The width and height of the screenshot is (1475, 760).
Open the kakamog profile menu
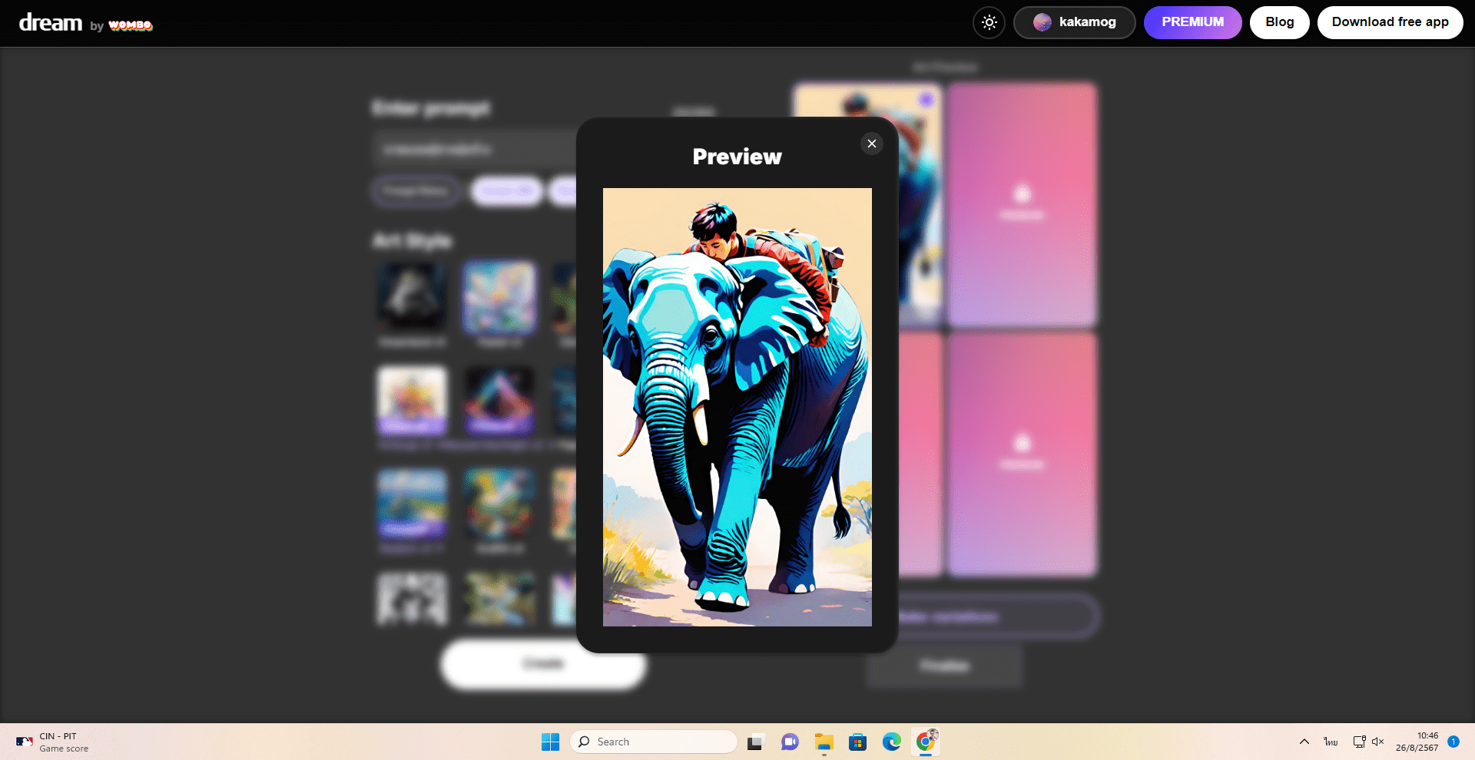(1074, 22)
